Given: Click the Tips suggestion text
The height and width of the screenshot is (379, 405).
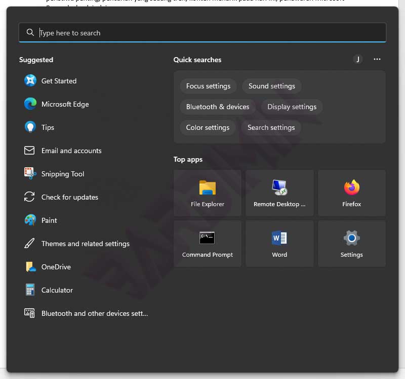Looking at the screenshot, I should point(48,127).
